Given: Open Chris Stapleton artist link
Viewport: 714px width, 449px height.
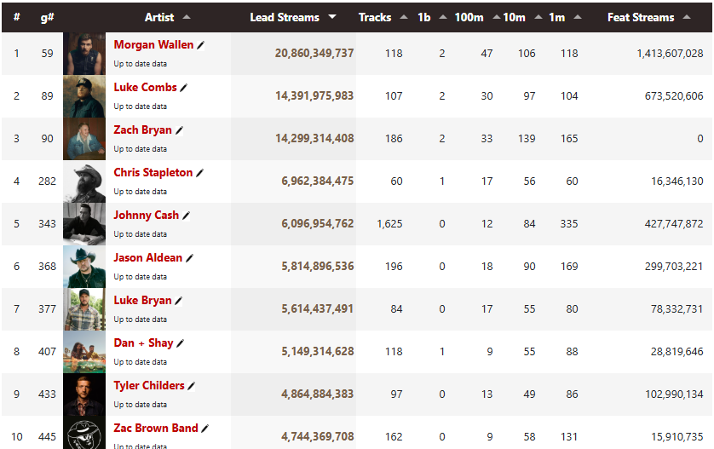Looking at the screenshot, I should point(153,173).
